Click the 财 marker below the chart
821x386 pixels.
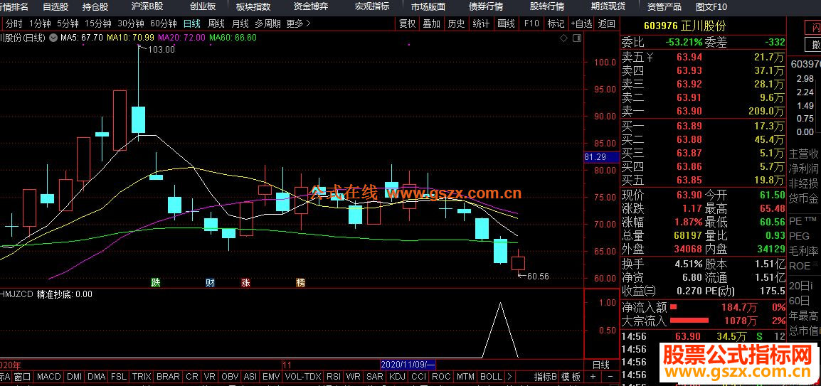(x=210, y=283)
